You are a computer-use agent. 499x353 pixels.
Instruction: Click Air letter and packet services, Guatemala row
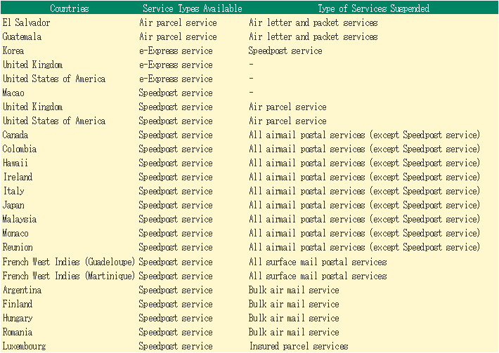click(313, 36)
